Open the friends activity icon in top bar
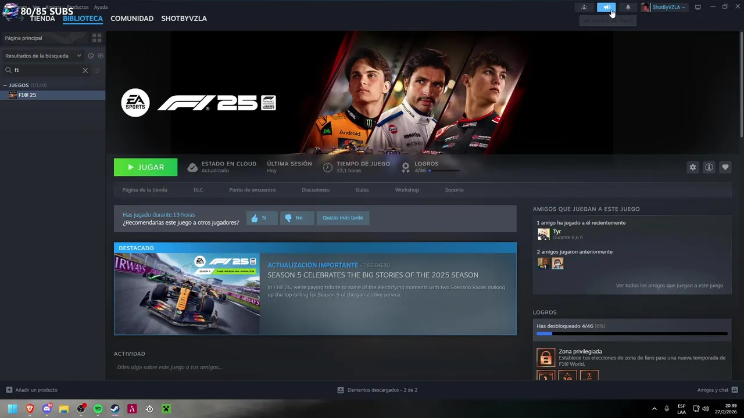This screenshot has height=418, width=744. pos(584,7)
